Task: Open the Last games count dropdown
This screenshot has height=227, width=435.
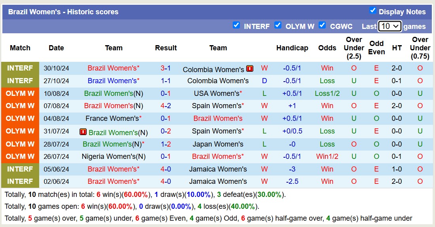Action: (389, 26)
